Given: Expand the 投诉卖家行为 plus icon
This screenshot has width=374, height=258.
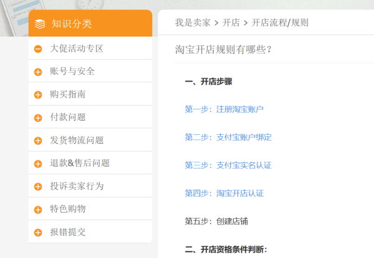Looking at the screenshot, I should 38,187.
